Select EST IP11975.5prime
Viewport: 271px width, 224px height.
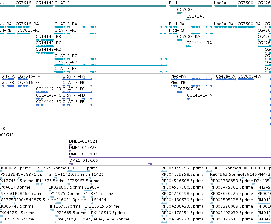coord(51,168)
